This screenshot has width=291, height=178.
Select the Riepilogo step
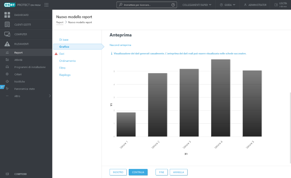pos(65,75)
